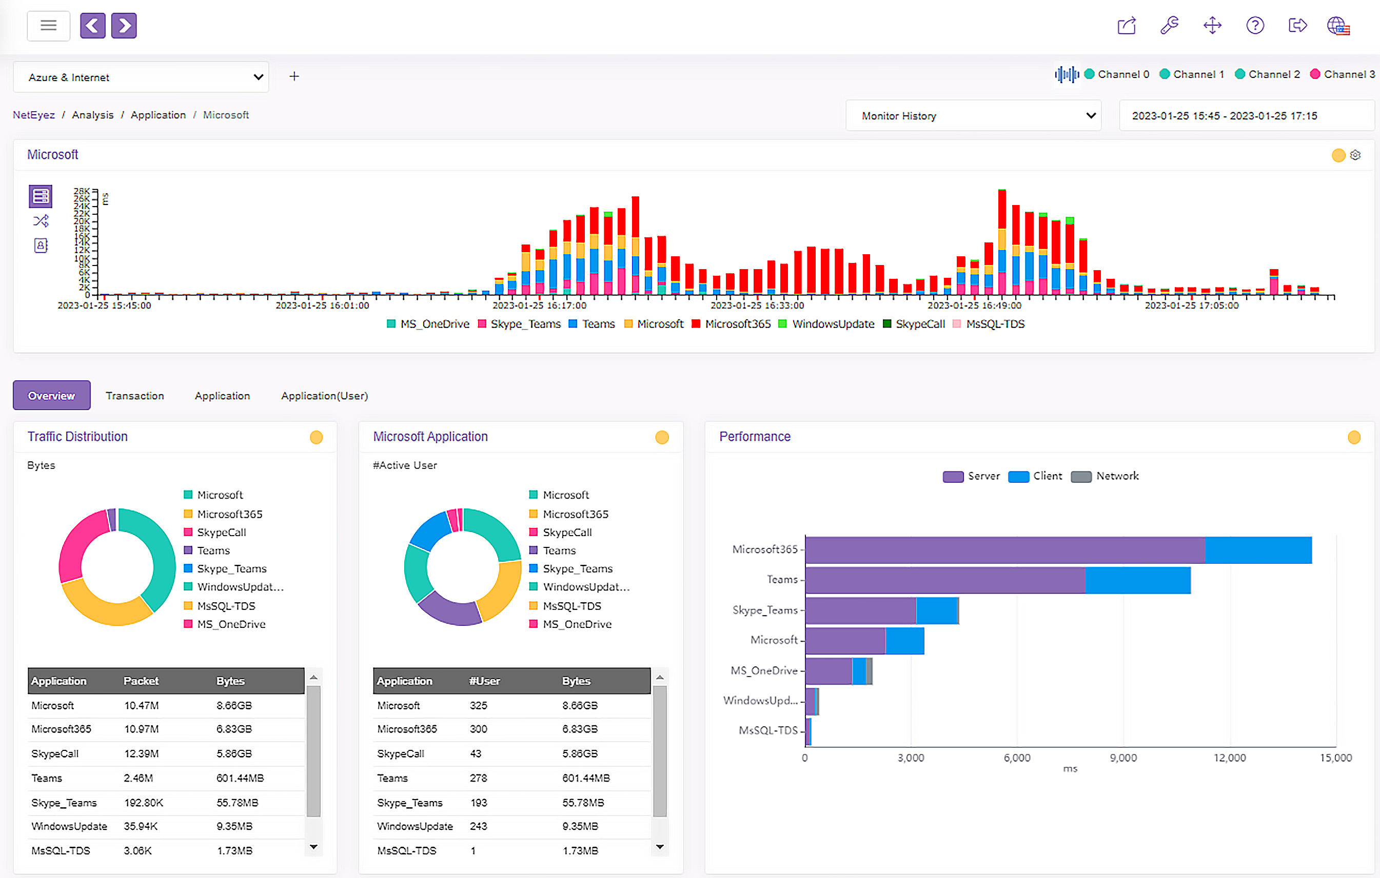Select the shuffle/transaction icon beside the Microsoft chart
1380x878 pixels.
(x=40, y=220)
